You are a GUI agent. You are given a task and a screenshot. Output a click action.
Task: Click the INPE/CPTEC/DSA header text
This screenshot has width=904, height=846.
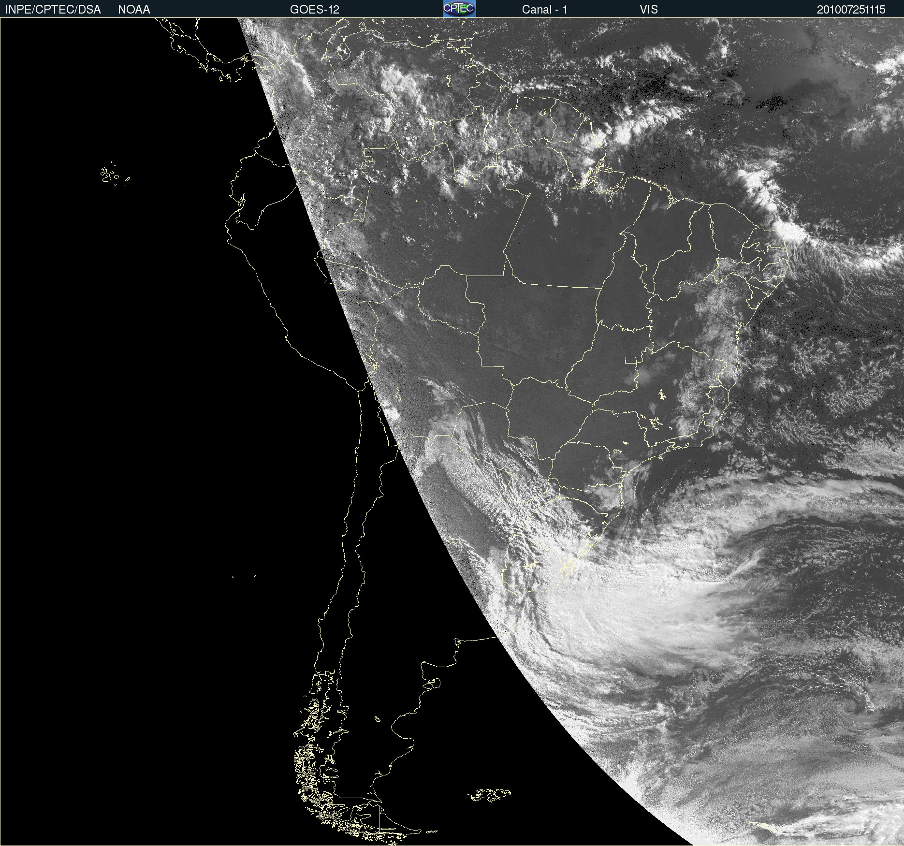pos(53,10)
